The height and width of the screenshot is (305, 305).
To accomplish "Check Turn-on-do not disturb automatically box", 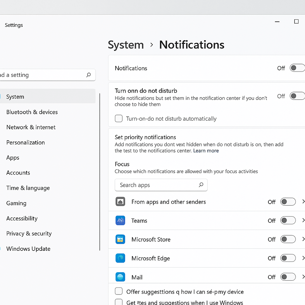I will (119, 119).
